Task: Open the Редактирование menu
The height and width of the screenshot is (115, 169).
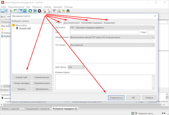Action: pos(16,7)
